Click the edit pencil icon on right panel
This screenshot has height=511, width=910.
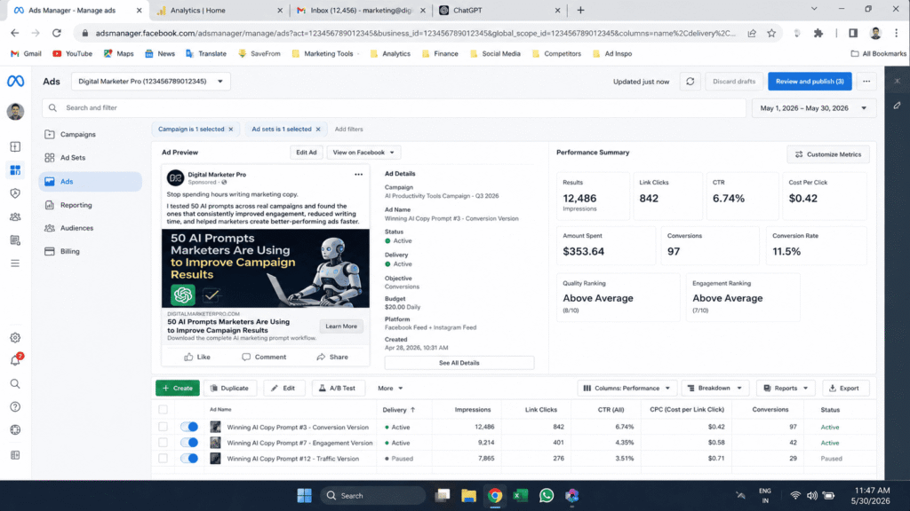click(897, 106)
